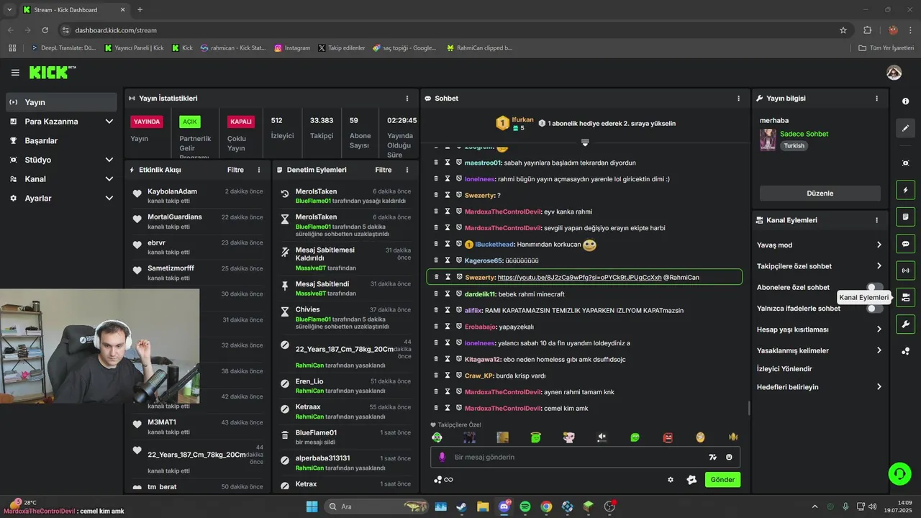Open the Etkinlik Akışı panel kebab menu
921x518 pixels.
pos(259,170)
